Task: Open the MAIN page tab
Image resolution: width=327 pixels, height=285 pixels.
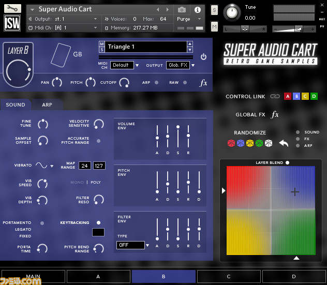Action: click(x=33, y=276)
